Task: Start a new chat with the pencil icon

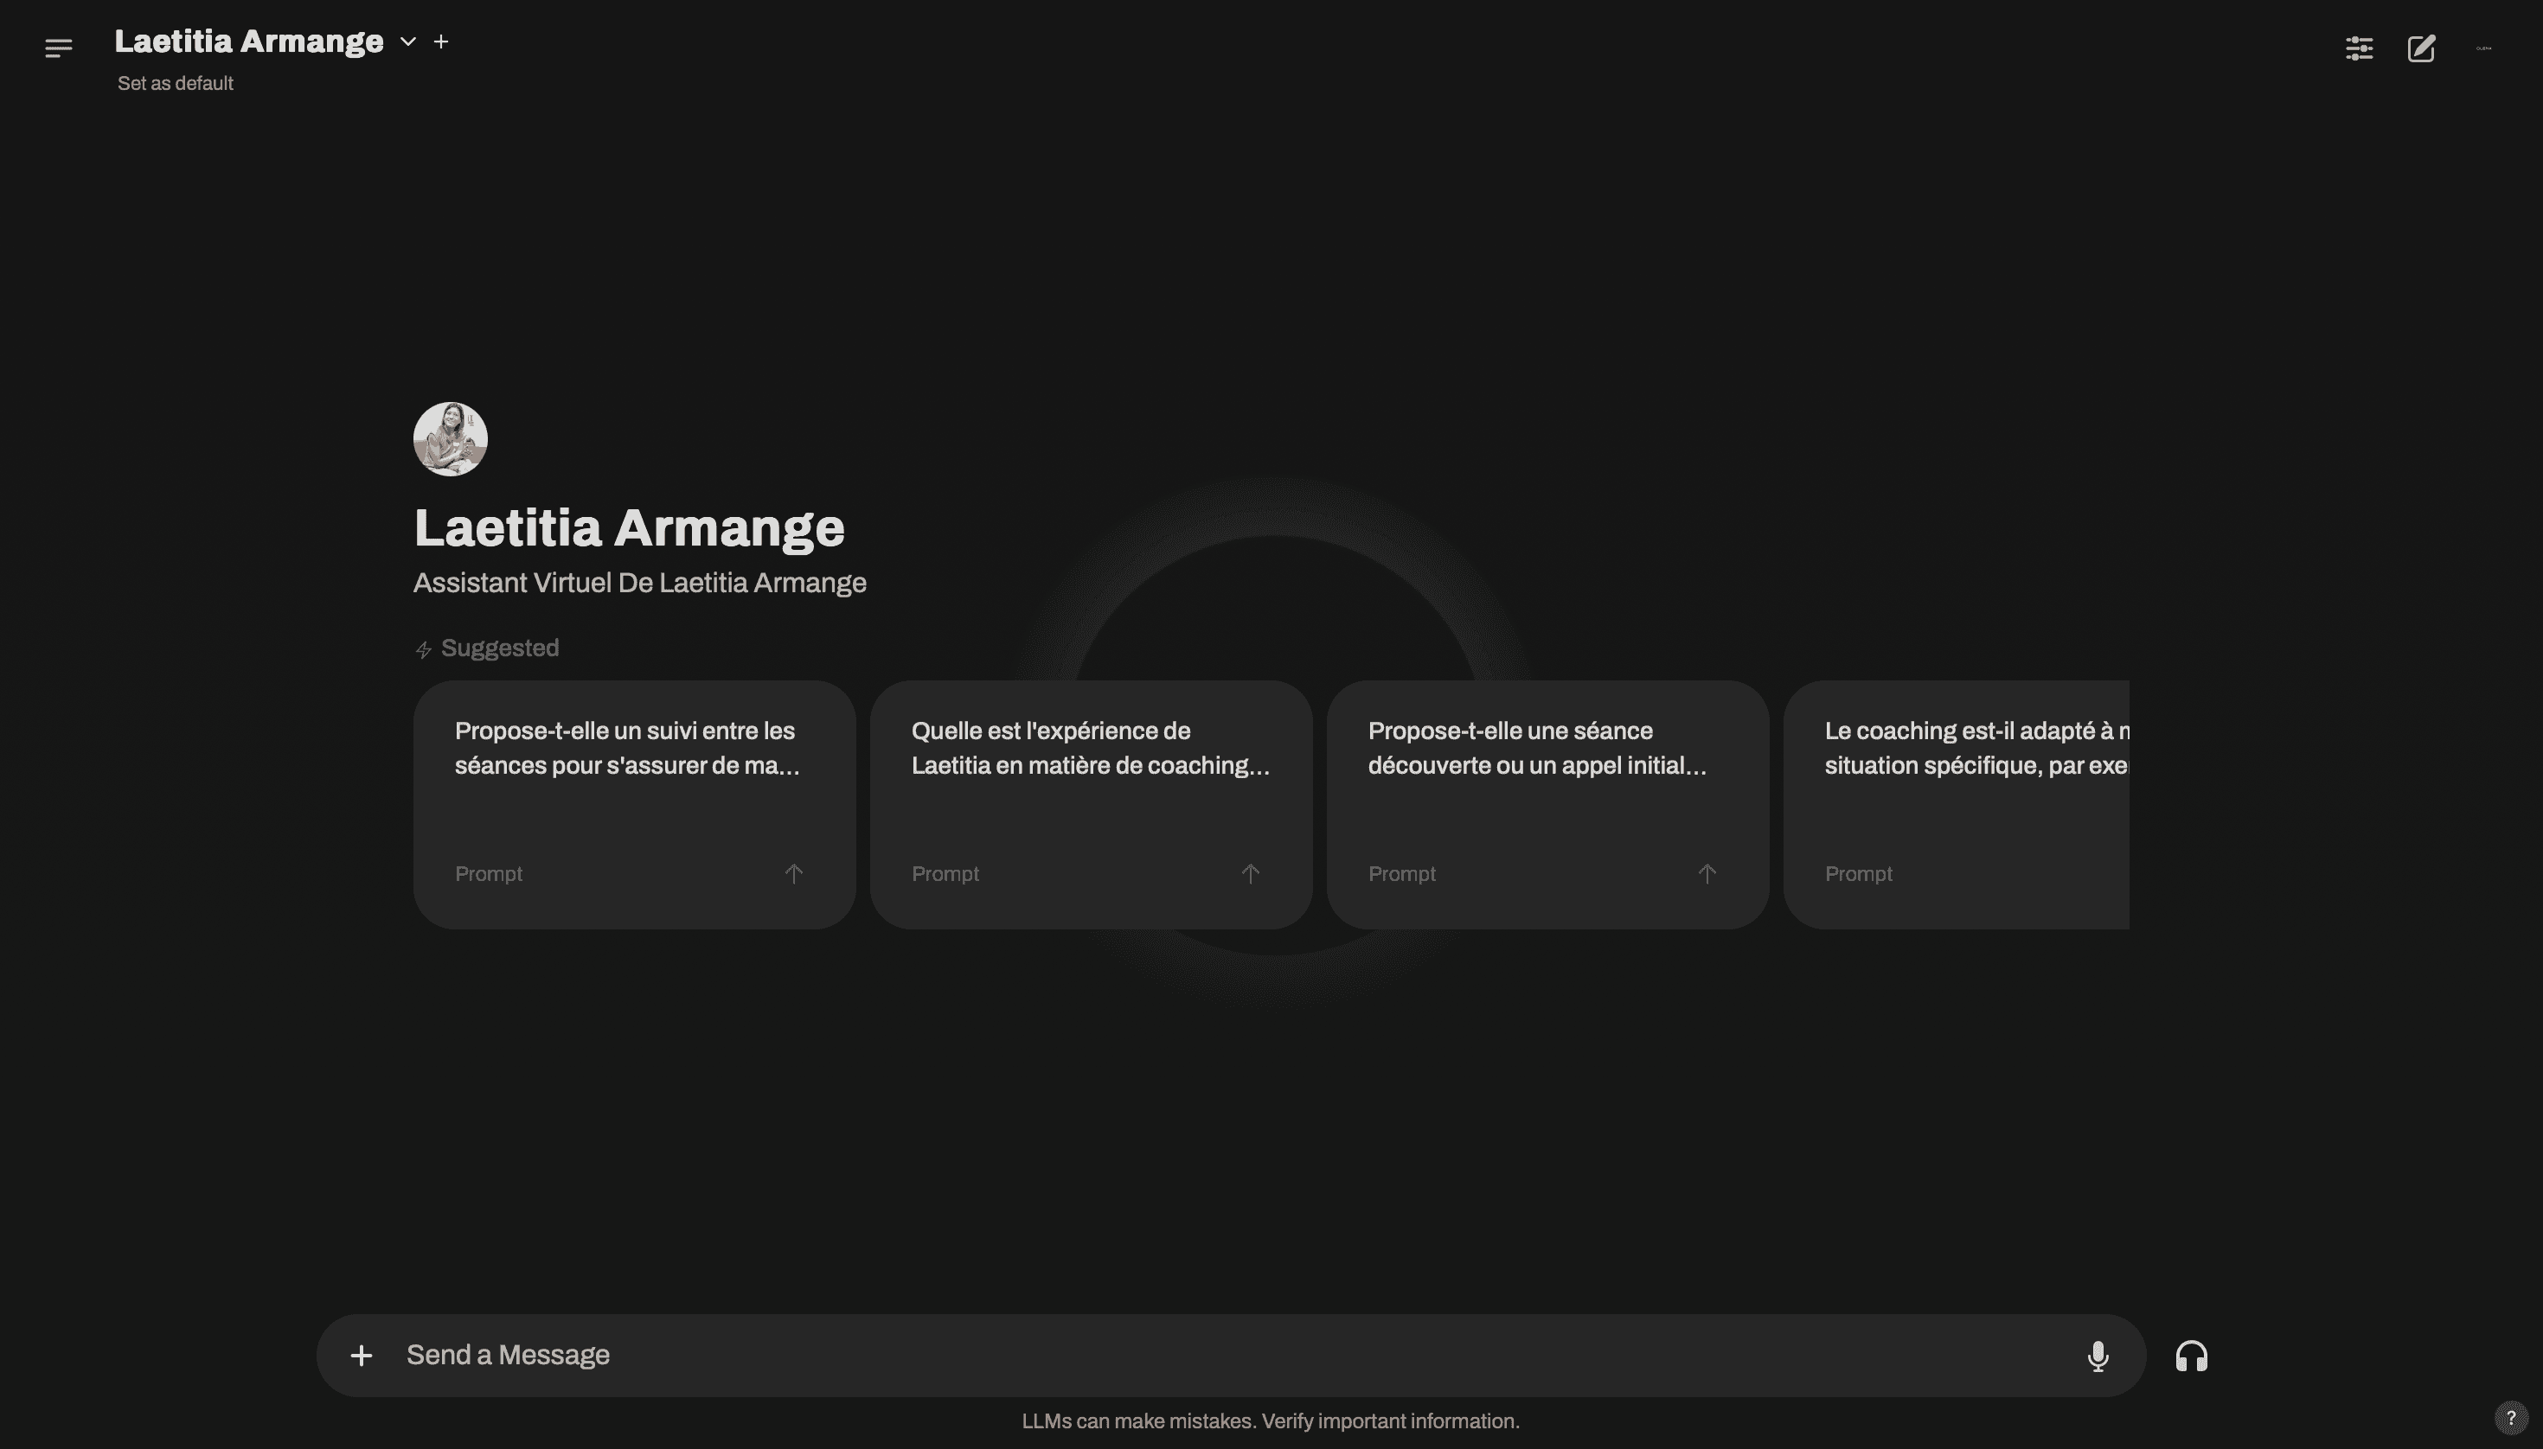Action: point(2422,47)
